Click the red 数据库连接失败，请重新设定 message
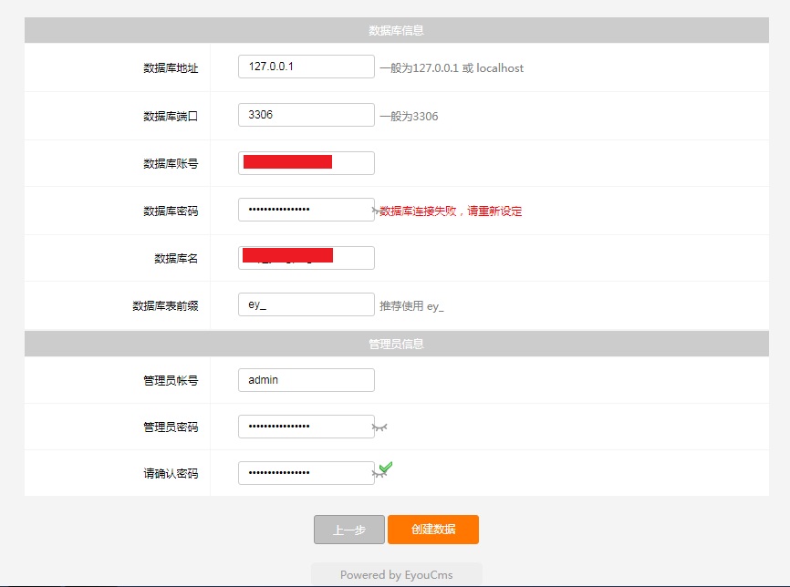This screenshot has height=587, width=790. (x=451, y=211)
